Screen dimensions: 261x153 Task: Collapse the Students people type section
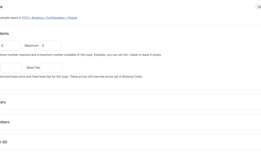point(5,34)
